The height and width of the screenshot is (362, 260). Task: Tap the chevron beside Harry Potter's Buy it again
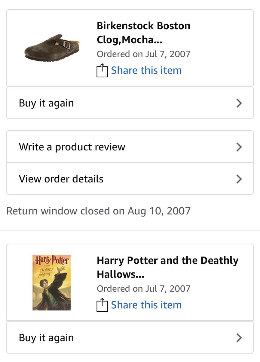pyautogui.click(x=239, y=338)
